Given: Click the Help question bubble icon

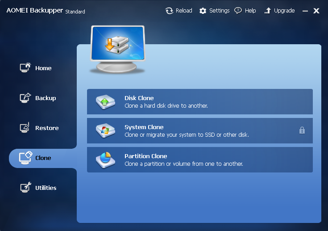Looking at the screenshot, I should point(238,10).
